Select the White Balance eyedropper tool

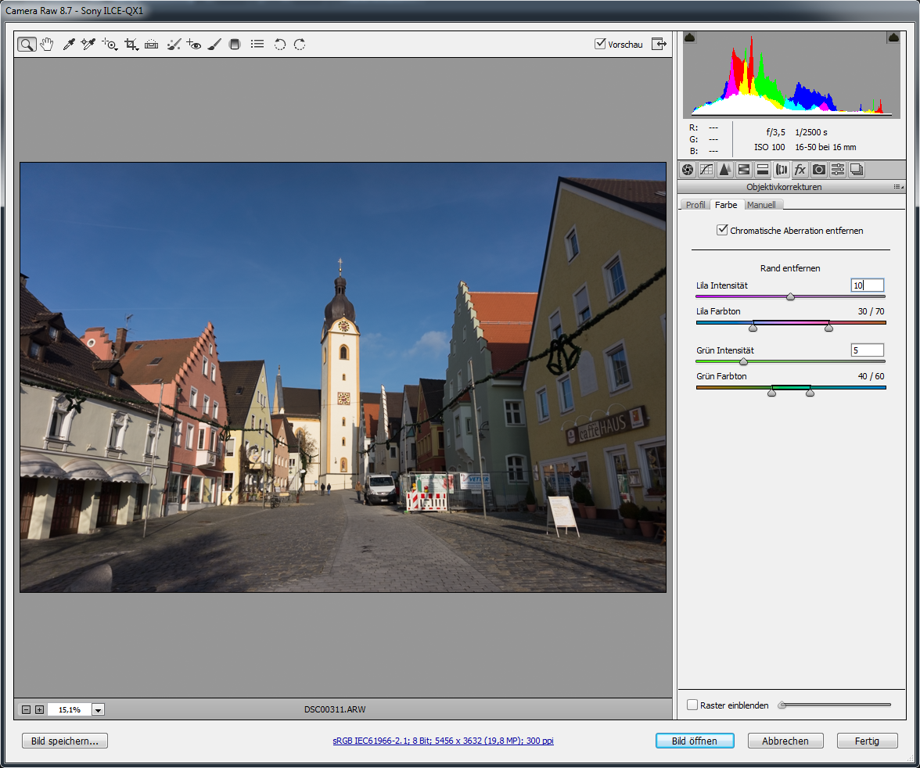point(69,45)
